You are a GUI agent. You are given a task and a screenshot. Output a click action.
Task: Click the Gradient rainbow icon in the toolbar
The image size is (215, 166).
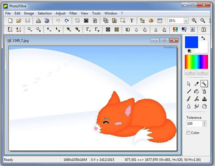pos(175,29)
